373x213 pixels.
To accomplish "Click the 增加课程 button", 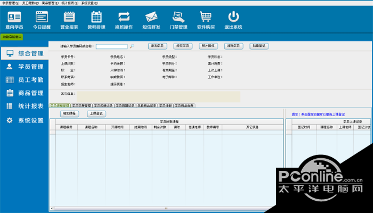I will tap(69, 114).
